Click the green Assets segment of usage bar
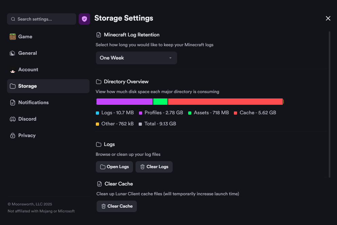 (160, 102)
